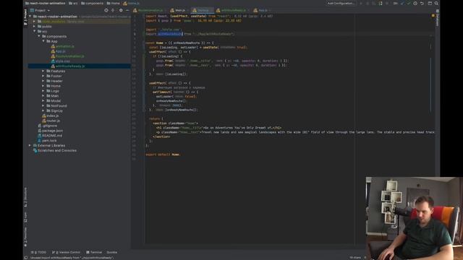Open style.css in the App folder
The height and width of the screenshot is (260, 463).
pos(61,61)
